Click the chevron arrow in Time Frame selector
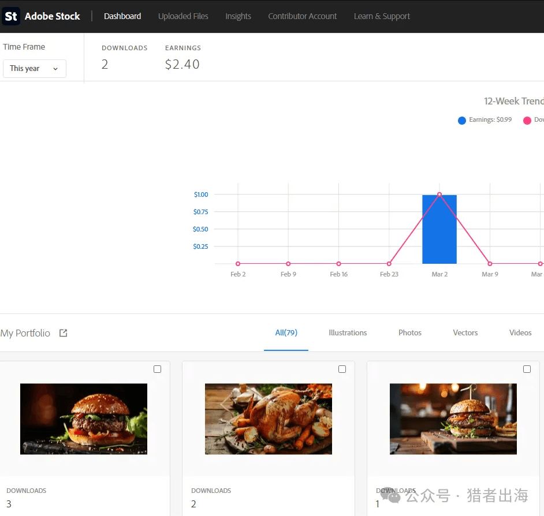This screenshot has height=516, width=544. point(55,69)
